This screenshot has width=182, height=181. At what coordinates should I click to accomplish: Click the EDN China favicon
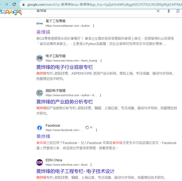tap(40, 162)
